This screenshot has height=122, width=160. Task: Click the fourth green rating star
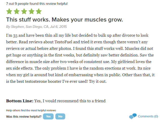[31, 11]
